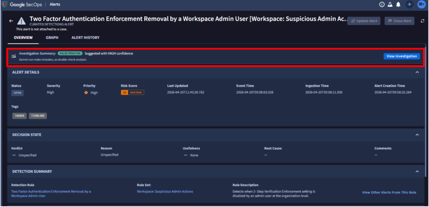Viewport: 429px width, 207px height.
Task: Collapse the Decision State section
Action: click(417, 135)
